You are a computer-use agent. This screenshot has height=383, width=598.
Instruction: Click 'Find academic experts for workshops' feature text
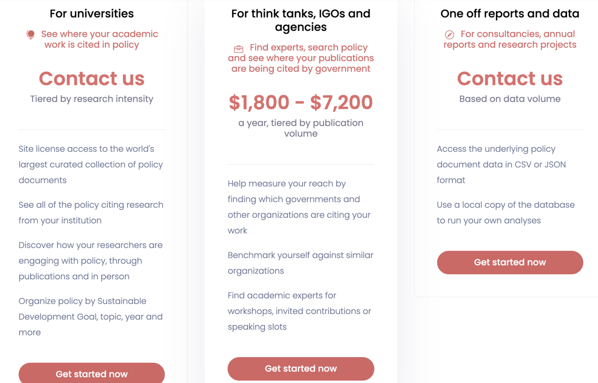299,311
